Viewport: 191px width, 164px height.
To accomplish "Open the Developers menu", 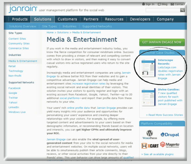I will (x=140, y=19).
